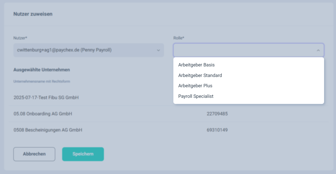This screenshot has width=336, height=174.
Task: Click company number 22709485
Action: [217, 114]
